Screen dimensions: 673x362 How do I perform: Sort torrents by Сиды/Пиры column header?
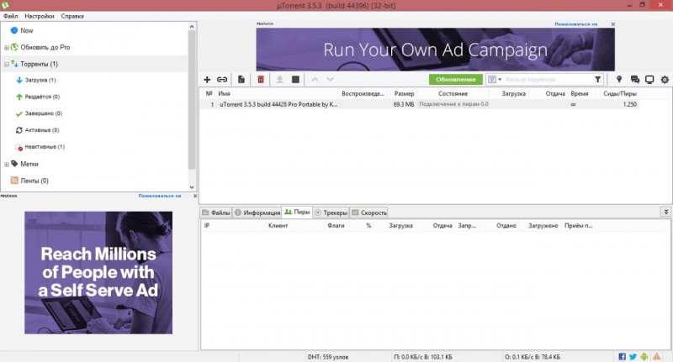pyautogui.click(x=619, y=93)
